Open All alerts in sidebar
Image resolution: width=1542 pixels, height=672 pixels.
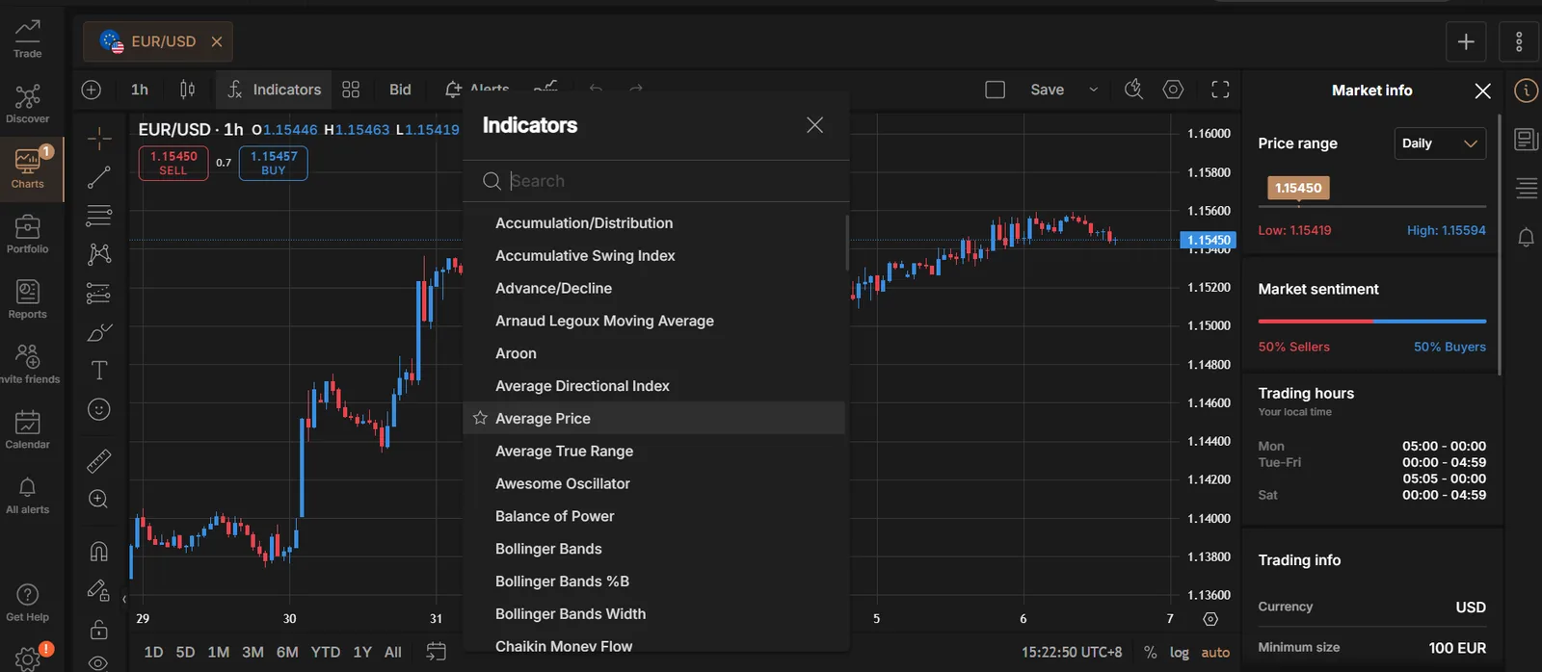pyautogui.click(x=27, y=496)
